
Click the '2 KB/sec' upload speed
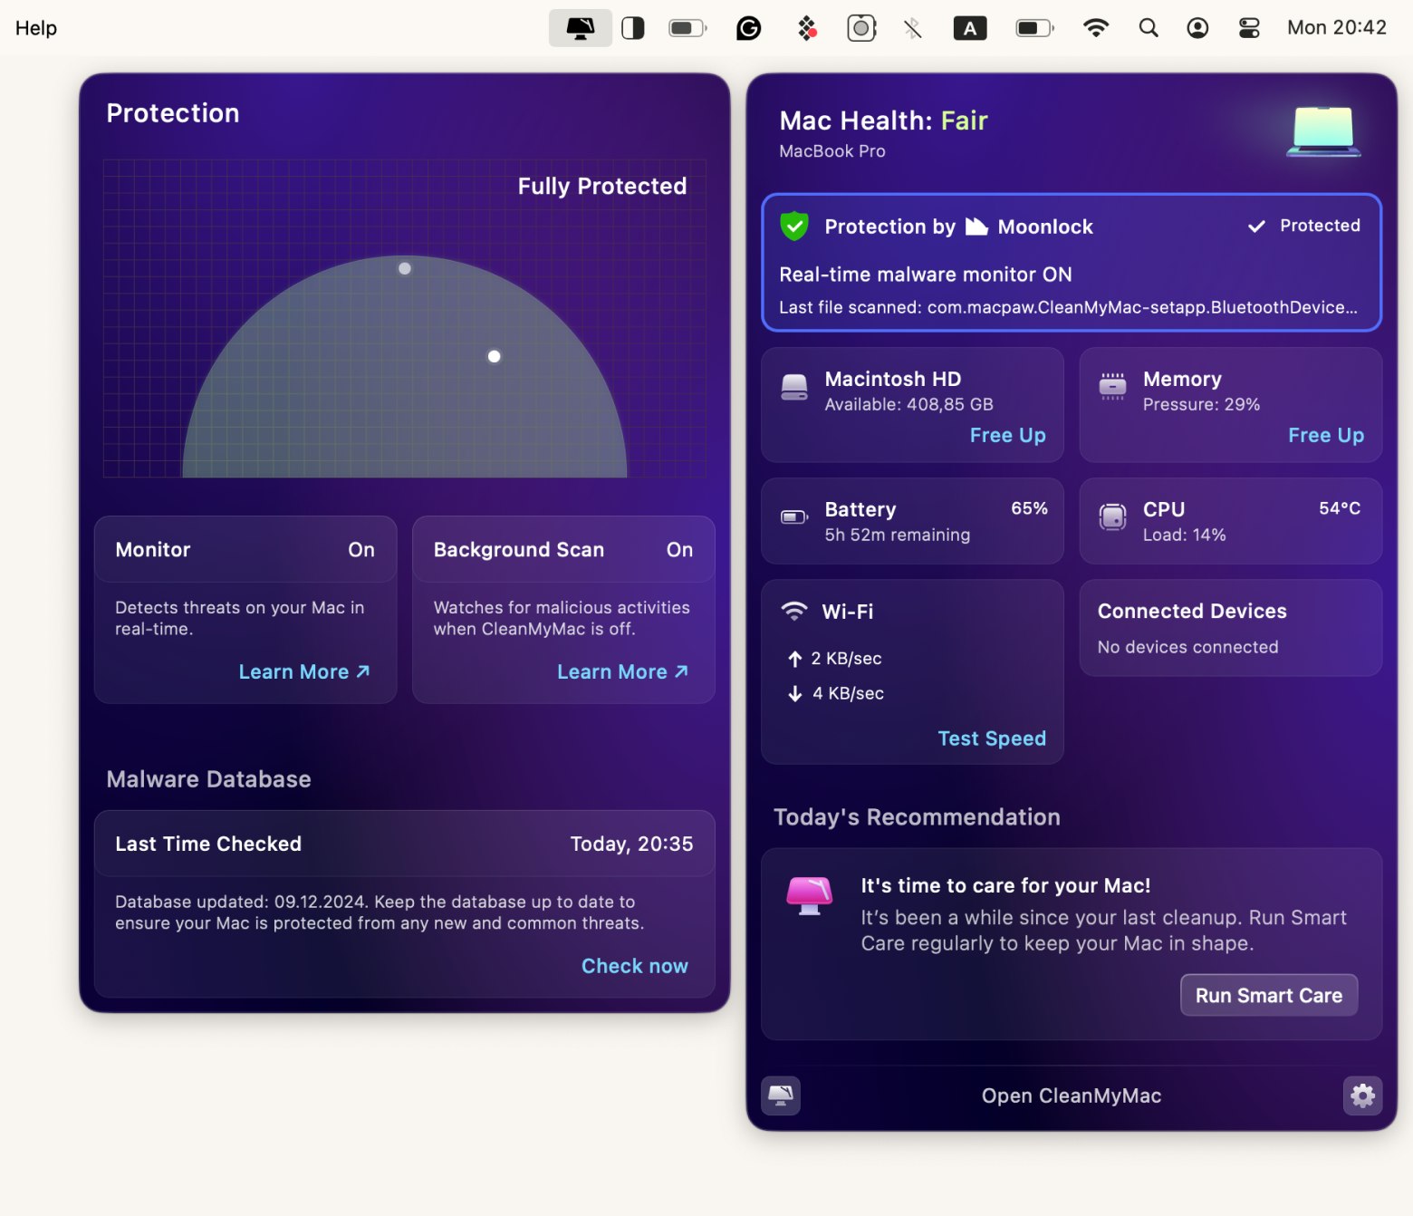coord(847,659)
